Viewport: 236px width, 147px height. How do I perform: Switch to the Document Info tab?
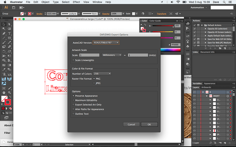pos(207,52)
